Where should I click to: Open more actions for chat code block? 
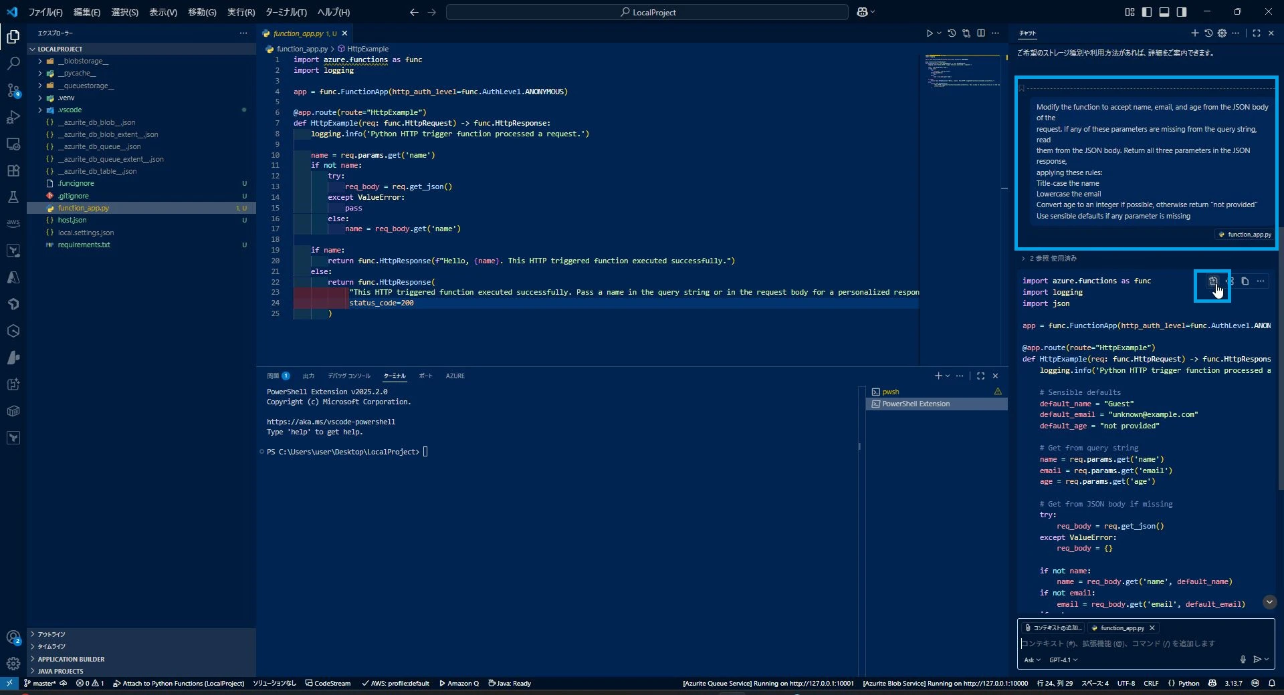coord(1261,281)
